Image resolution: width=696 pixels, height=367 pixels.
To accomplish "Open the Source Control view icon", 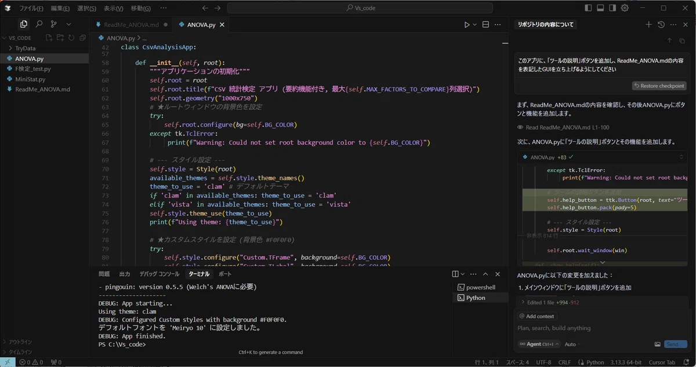I will click(x=54, y=24).
